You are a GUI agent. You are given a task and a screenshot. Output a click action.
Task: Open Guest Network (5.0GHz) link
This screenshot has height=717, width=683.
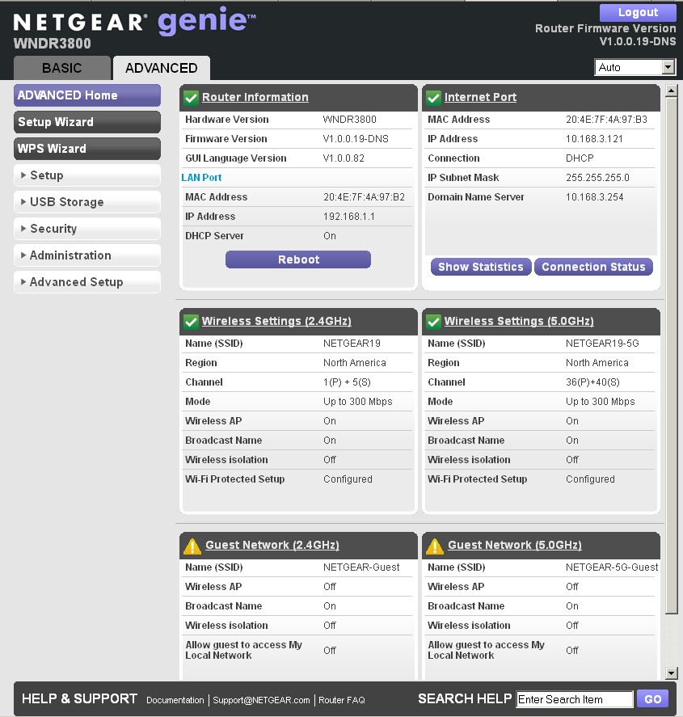pos(515,545)
